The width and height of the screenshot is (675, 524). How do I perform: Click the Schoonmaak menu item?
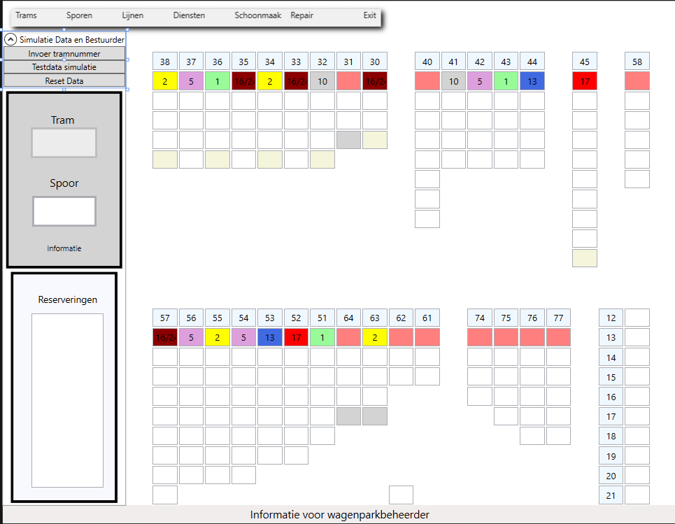tap(258, 15)
